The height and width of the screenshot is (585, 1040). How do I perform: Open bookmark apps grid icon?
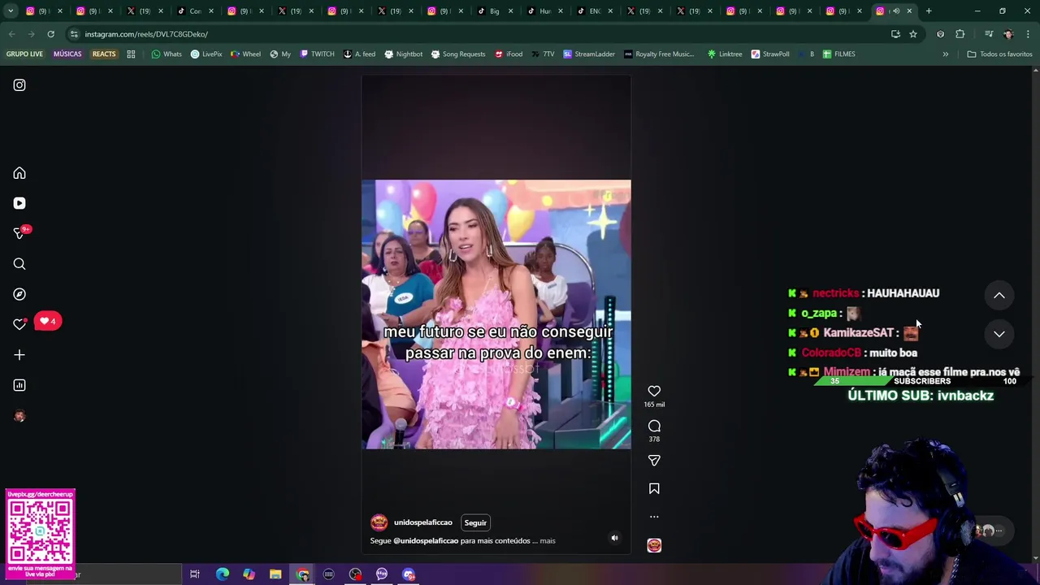(131, 54)
